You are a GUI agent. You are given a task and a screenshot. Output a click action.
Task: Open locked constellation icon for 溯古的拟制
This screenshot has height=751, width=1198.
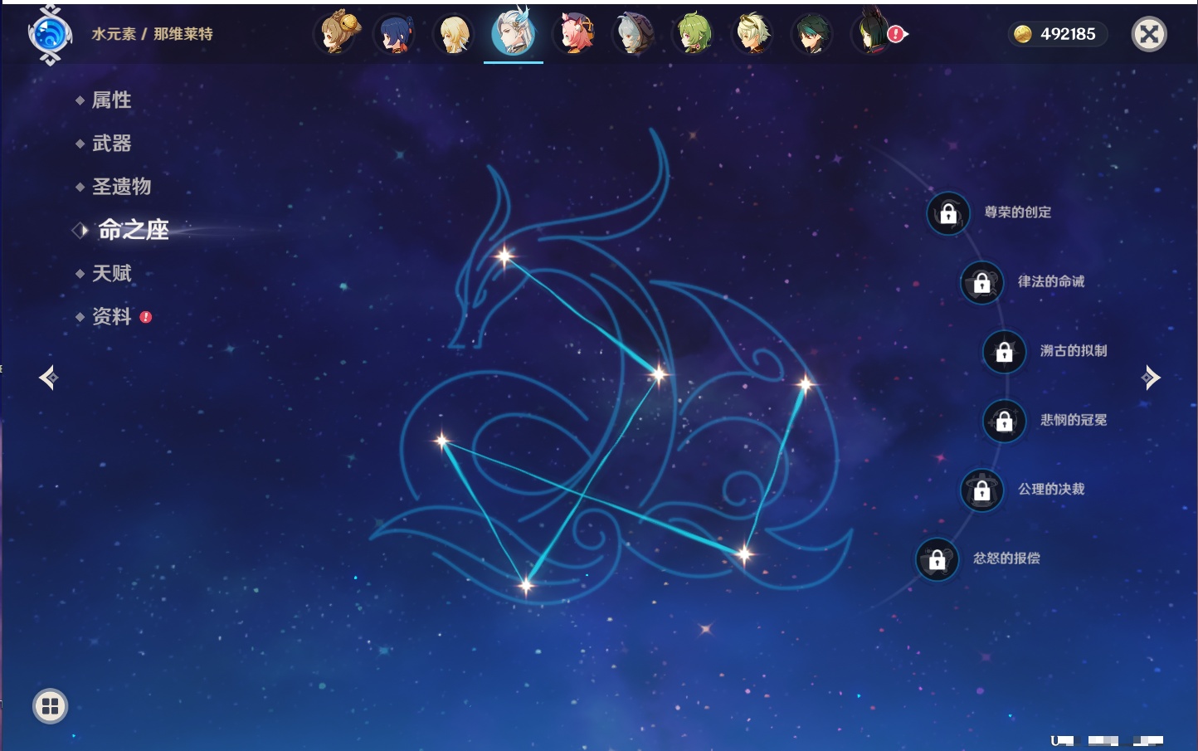tap(1004, 351)
